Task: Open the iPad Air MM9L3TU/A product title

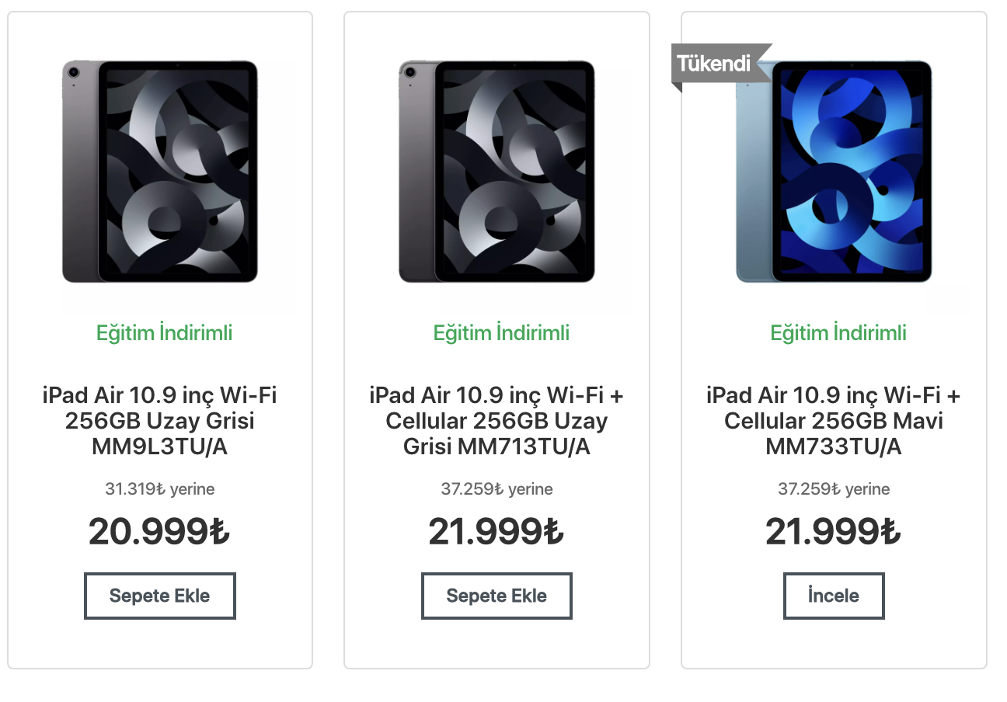Action: [x=160, y=421]
